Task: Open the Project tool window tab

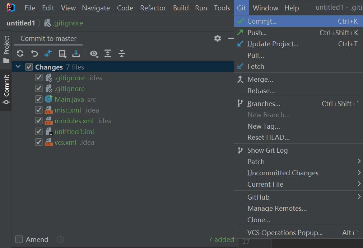Action: click(x=6, y=49)
